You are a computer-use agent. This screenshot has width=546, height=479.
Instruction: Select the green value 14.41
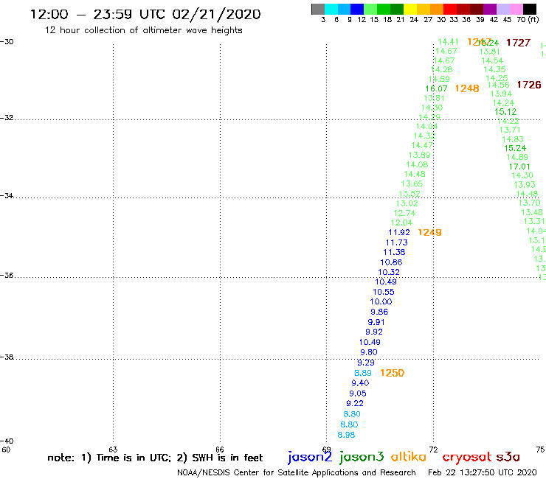click(448, 42)
